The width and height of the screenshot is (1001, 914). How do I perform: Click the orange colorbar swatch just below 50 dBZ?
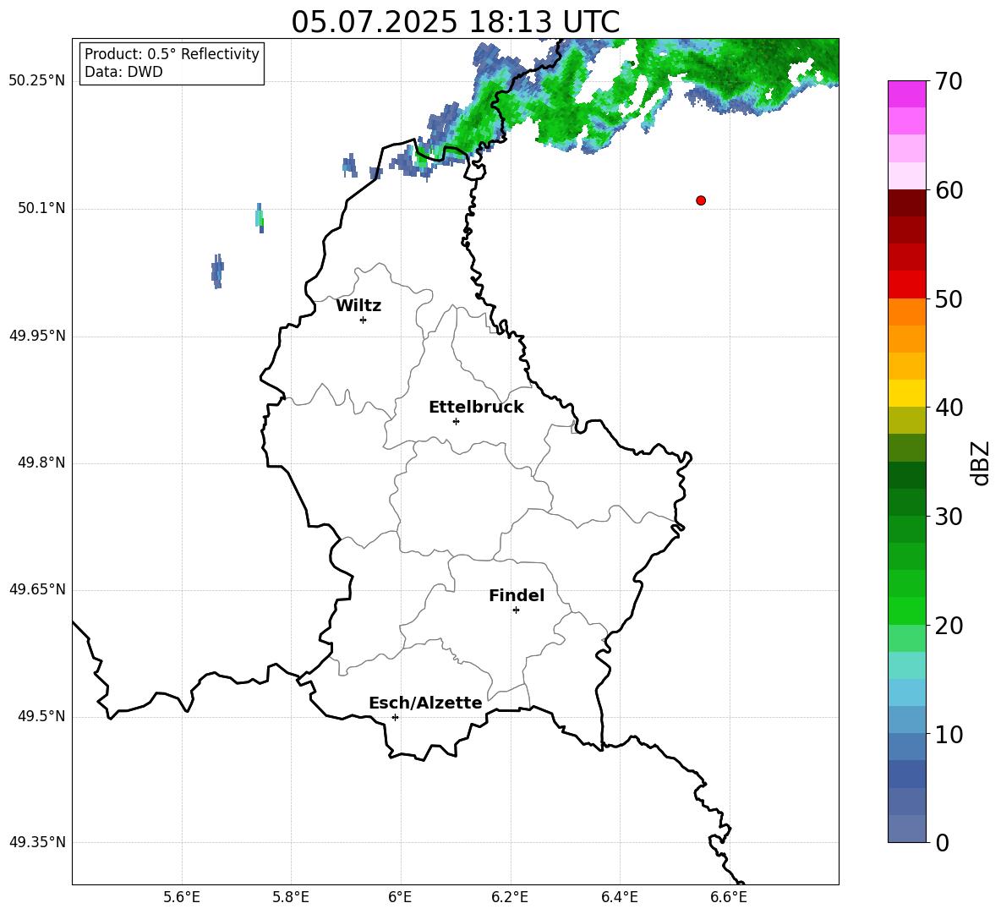(x=906, y=312)
